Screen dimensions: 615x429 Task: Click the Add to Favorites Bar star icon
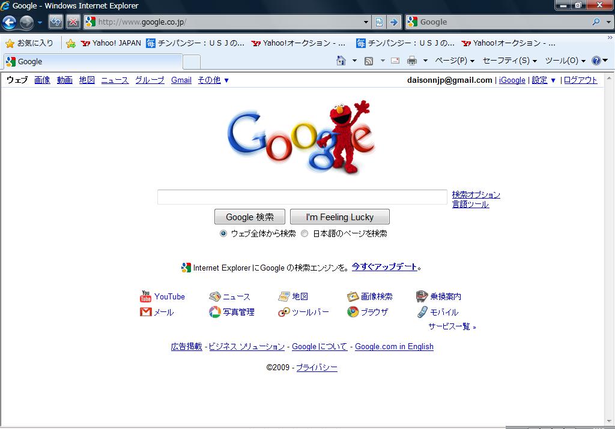[71, 43]
